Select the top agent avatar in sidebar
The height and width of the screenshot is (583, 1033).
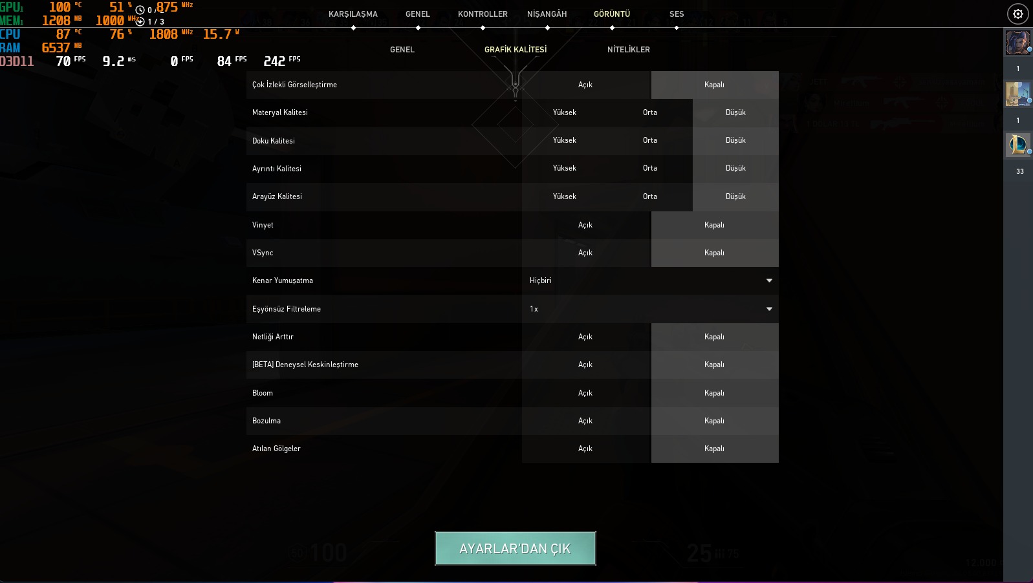coord(1017,43)
